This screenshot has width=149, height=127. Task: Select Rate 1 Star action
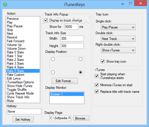[23, 56]
